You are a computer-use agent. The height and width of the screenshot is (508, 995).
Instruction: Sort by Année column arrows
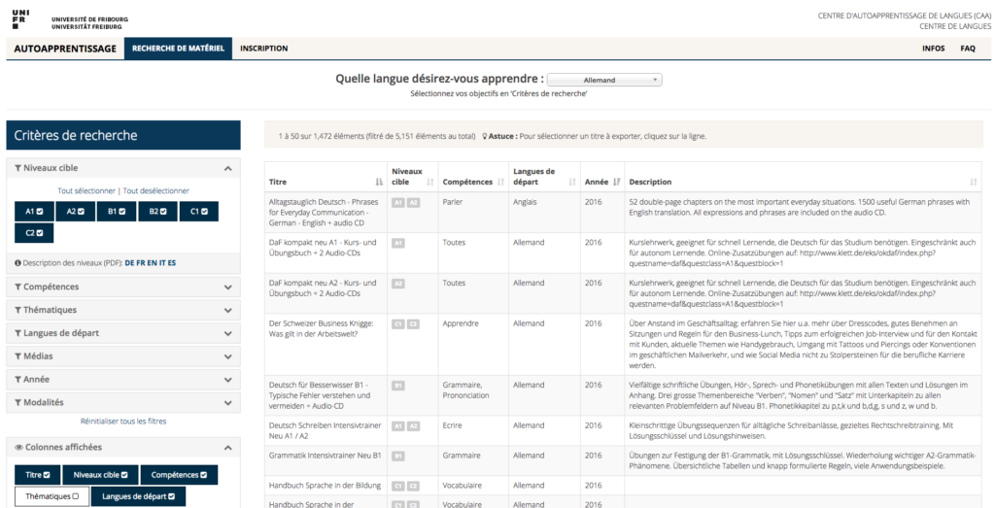click(x=616, y=182)
